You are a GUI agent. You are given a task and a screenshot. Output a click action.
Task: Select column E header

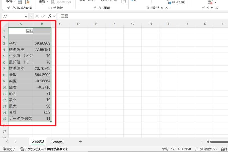[x=96, y=24]
